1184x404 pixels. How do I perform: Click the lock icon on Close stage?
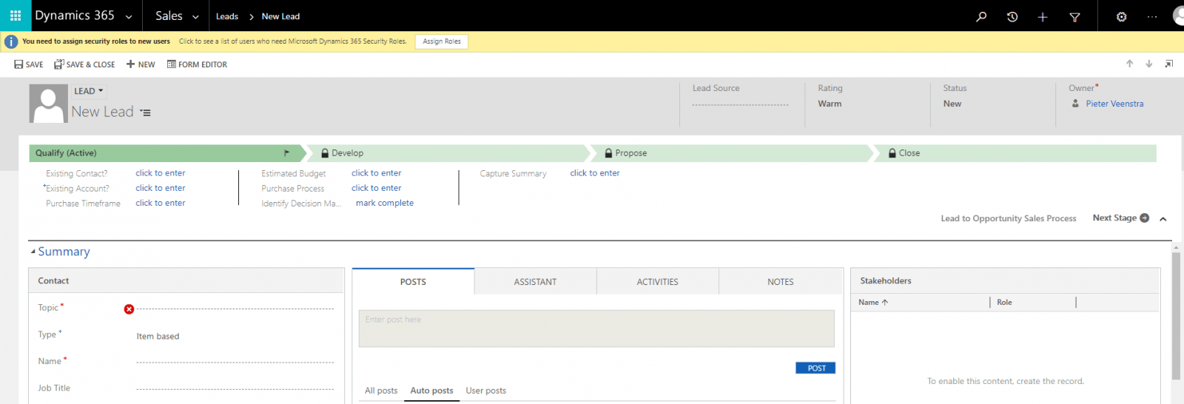tap(892, 153)
